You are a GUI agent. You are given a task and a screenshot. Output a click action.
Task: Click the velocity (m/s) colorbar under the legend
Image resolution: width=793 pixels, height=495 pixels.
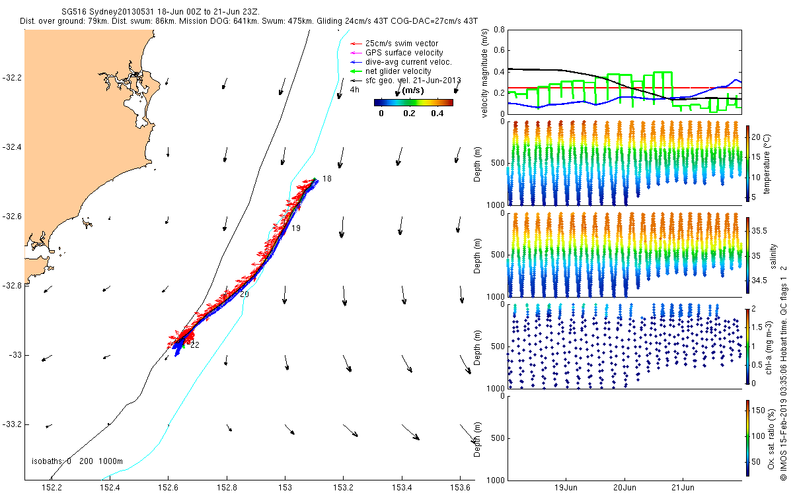point(413,102)
